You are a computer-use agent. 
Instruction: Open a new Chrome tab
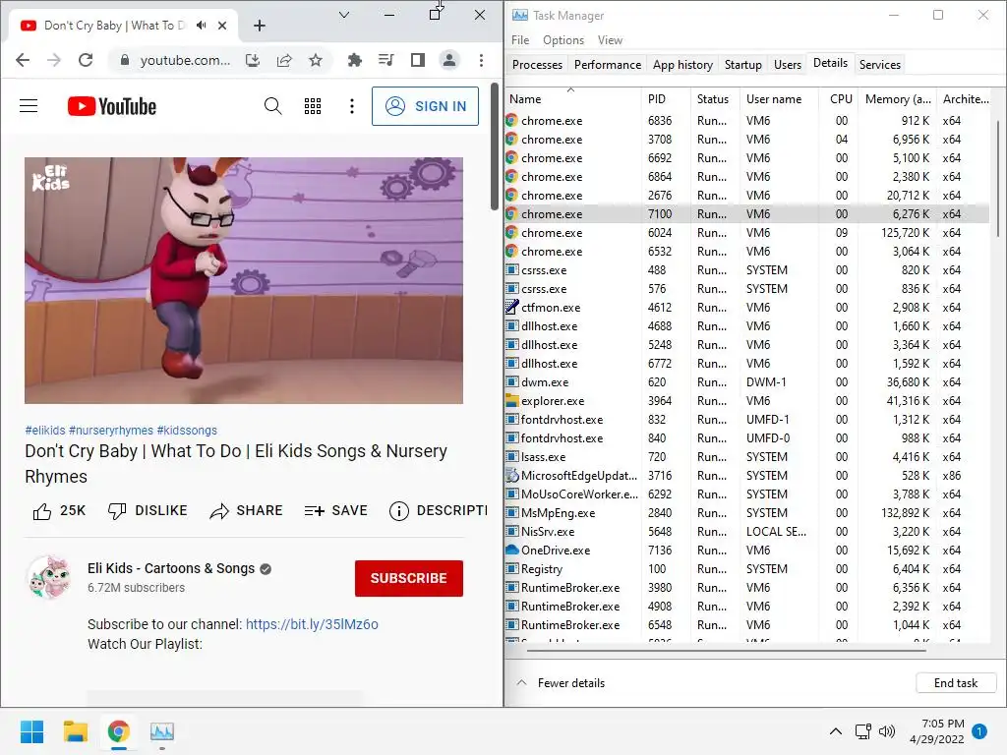260,26
